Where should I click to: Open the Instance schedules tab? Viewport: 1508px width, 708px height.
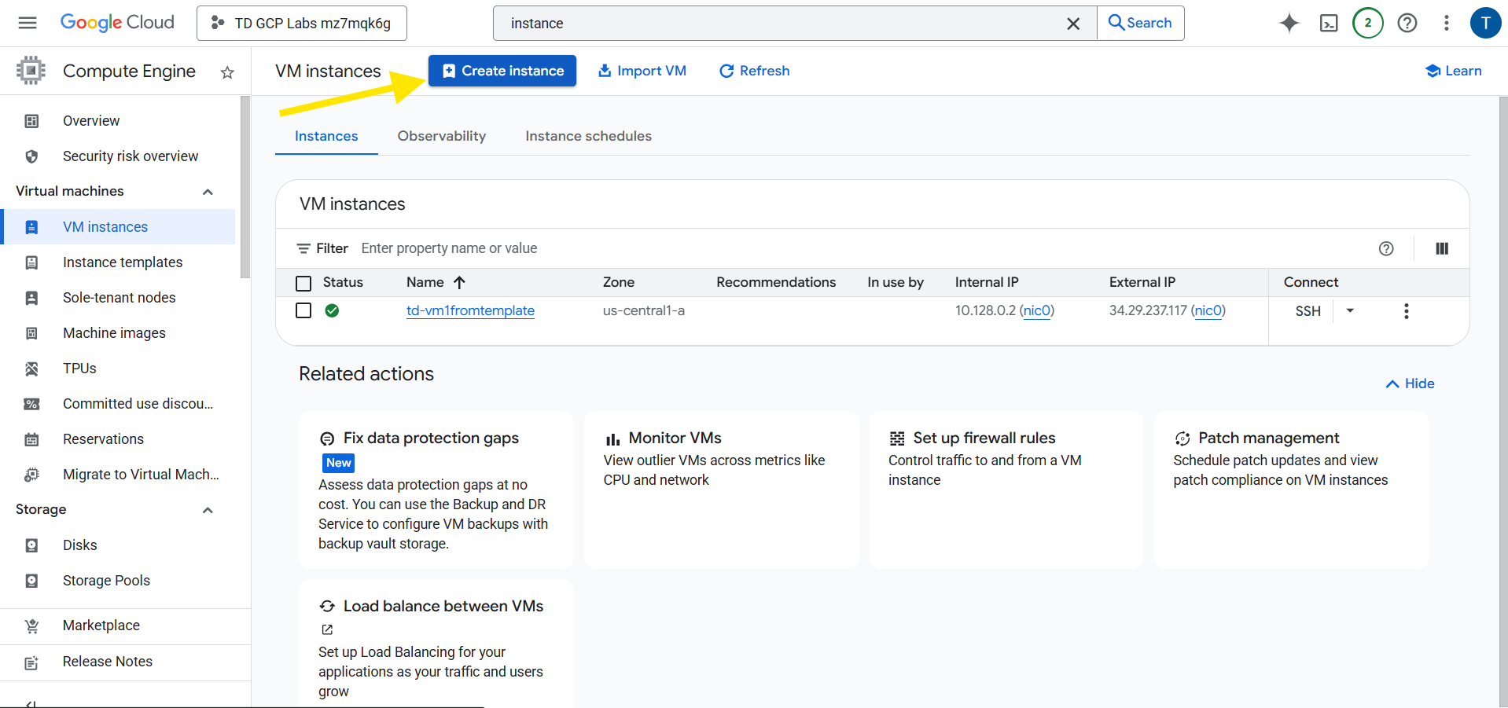[x=588, y=136]
